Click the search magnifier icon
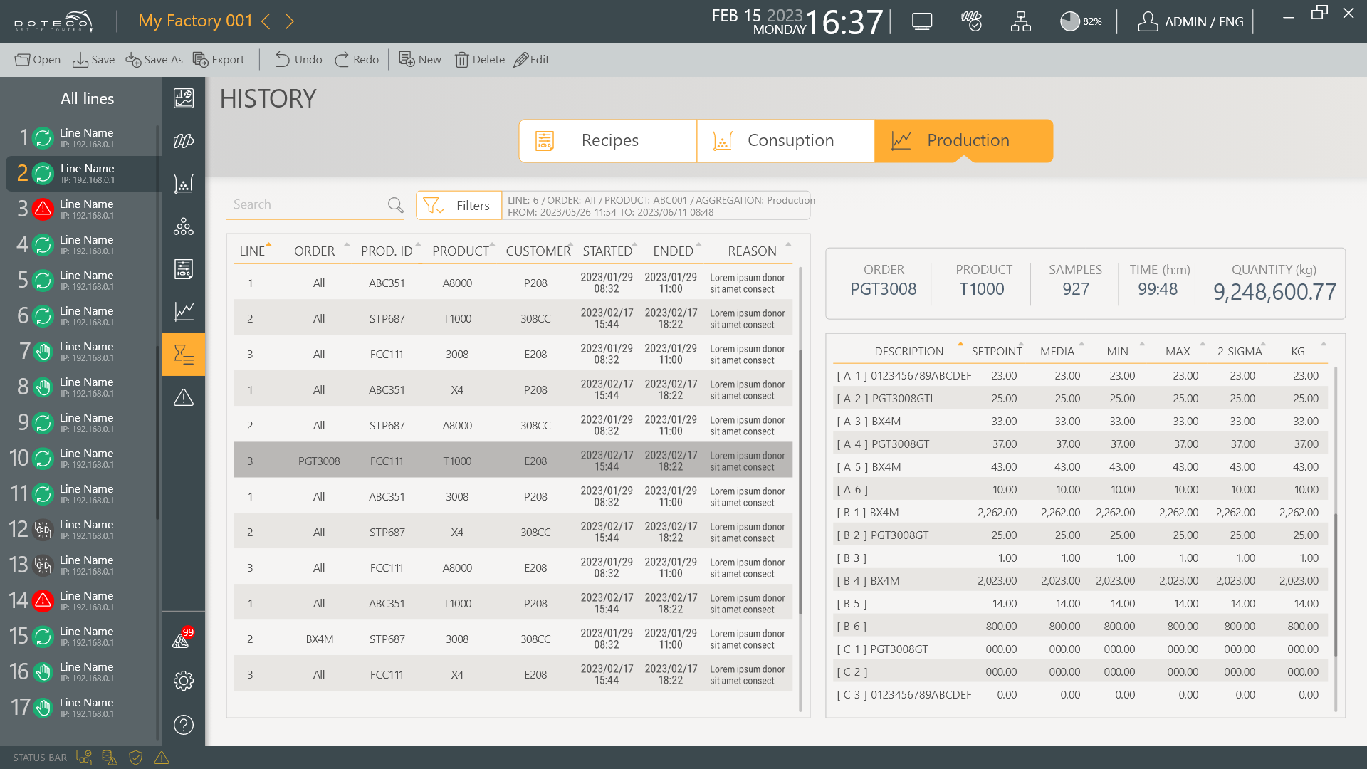The image size is (1367, 769). point(395,205)
